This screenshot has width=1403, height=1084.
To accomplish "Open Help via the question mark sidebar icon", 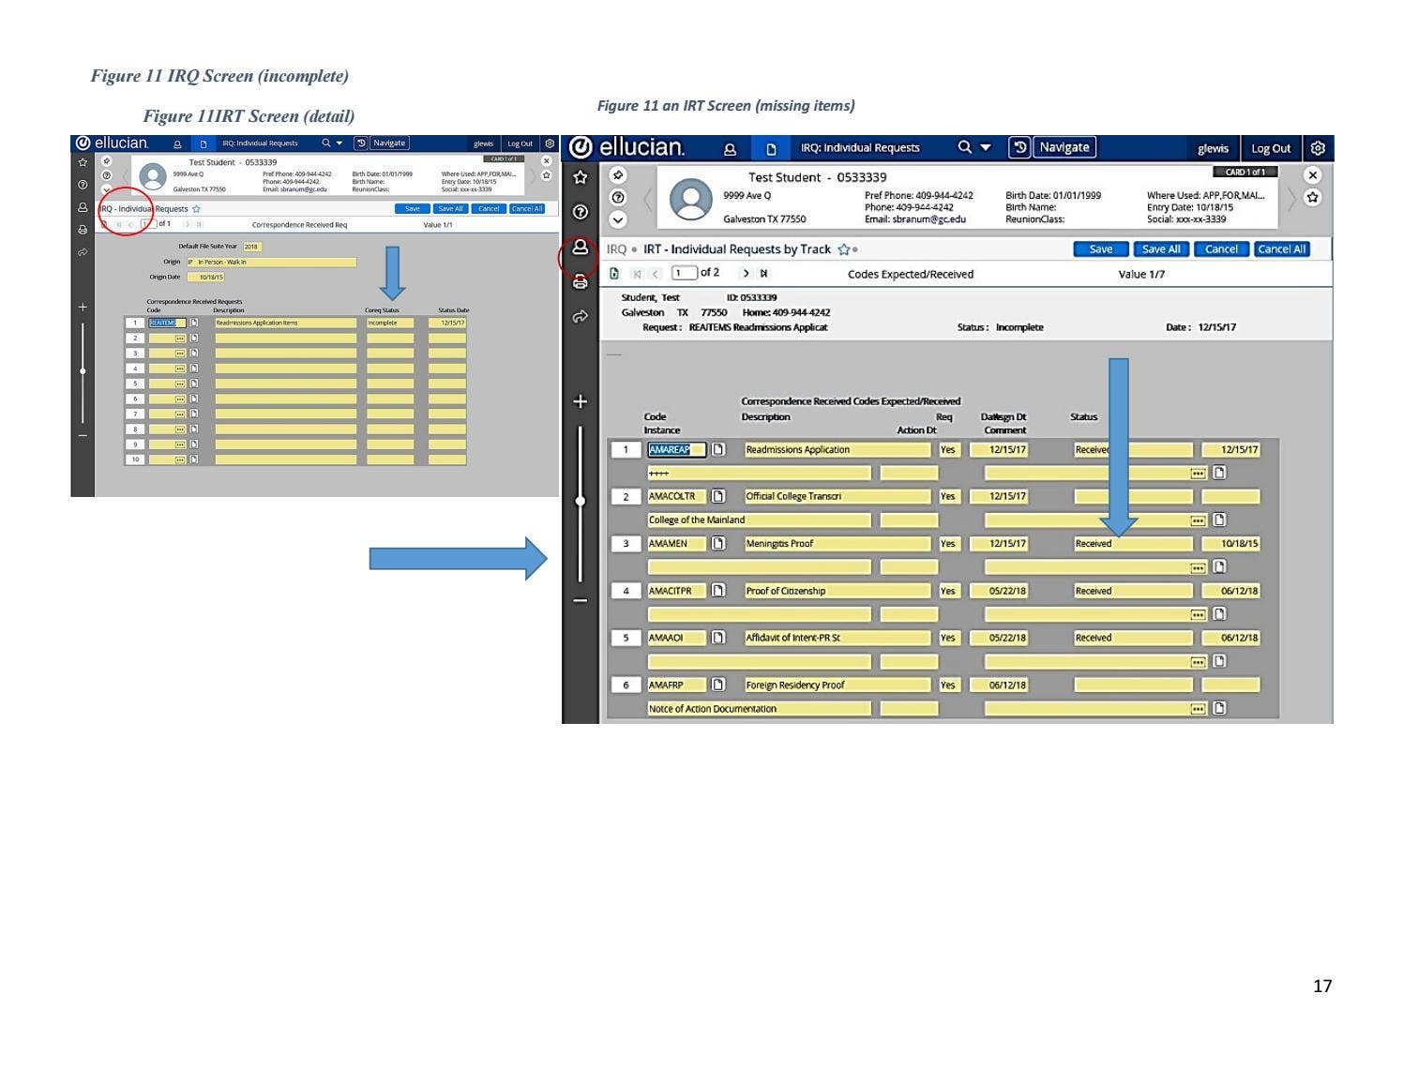I will pos(581,211).
